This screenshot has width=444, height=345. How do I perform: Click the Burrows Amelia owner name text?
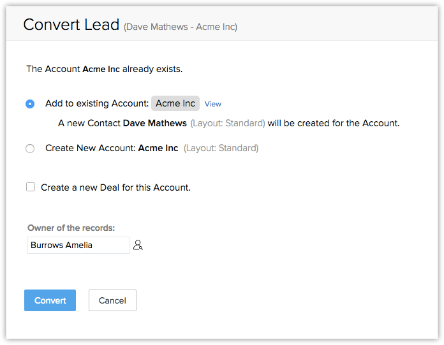61,245
